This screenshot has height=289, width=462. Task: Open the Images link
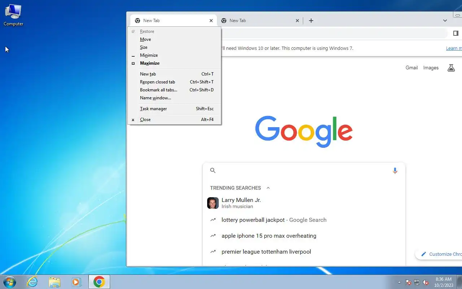tap(431, 68)
